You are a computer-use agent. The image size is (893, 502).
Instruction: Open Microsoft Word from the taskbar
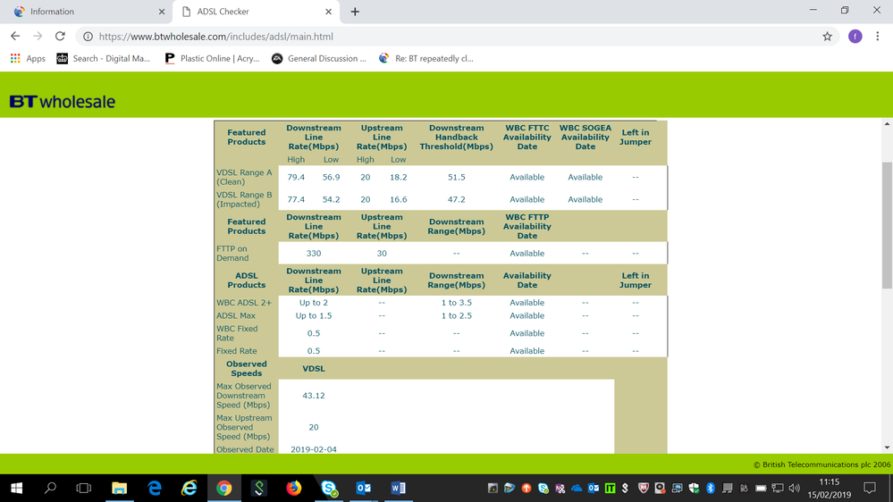(398, 488)
